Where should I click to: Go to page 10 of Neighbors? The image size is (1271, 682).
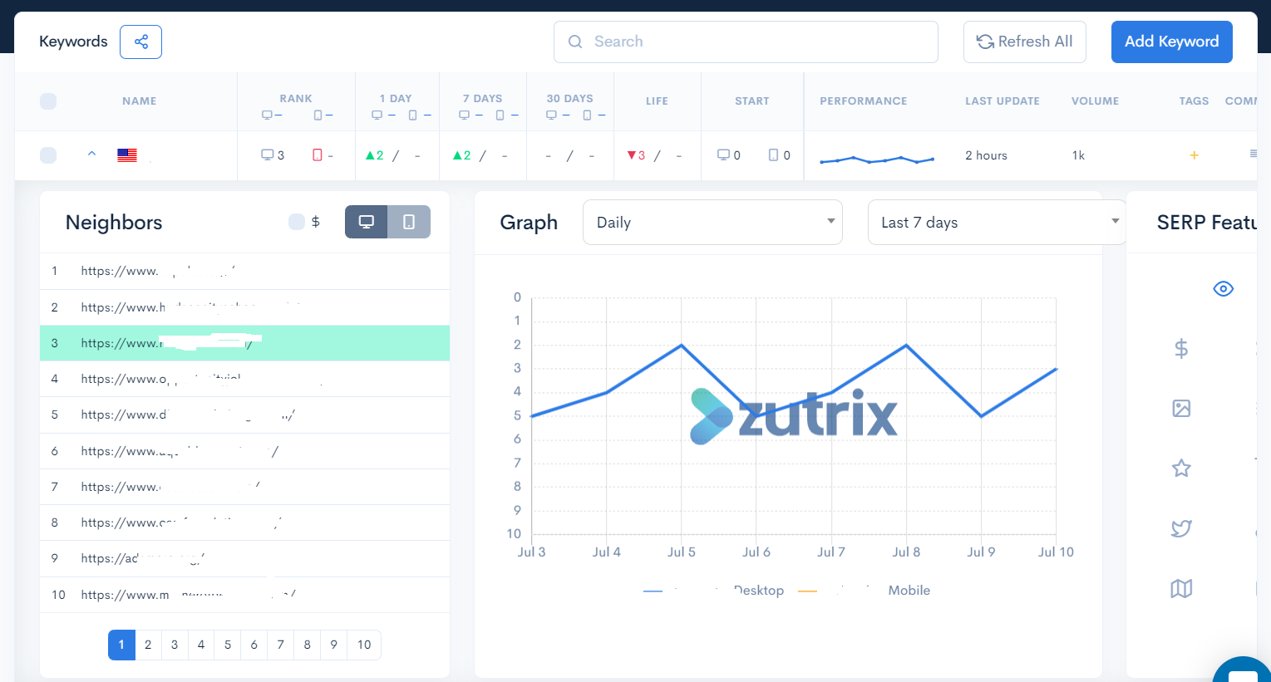[364, 645]
